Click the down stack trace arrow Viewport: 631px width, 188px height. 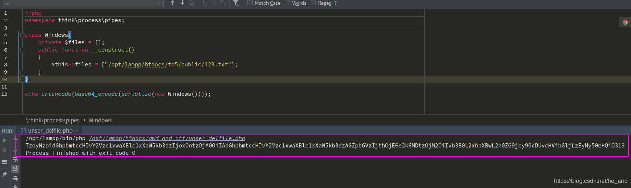[x=15, y=150]
